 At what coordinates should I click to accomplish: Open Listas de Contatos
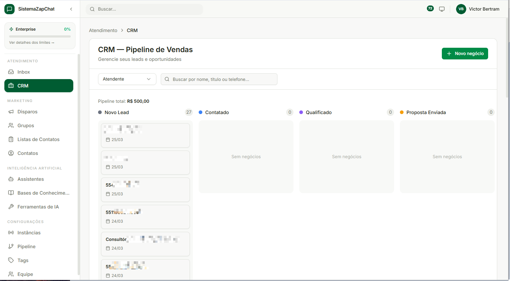point(38,139)
